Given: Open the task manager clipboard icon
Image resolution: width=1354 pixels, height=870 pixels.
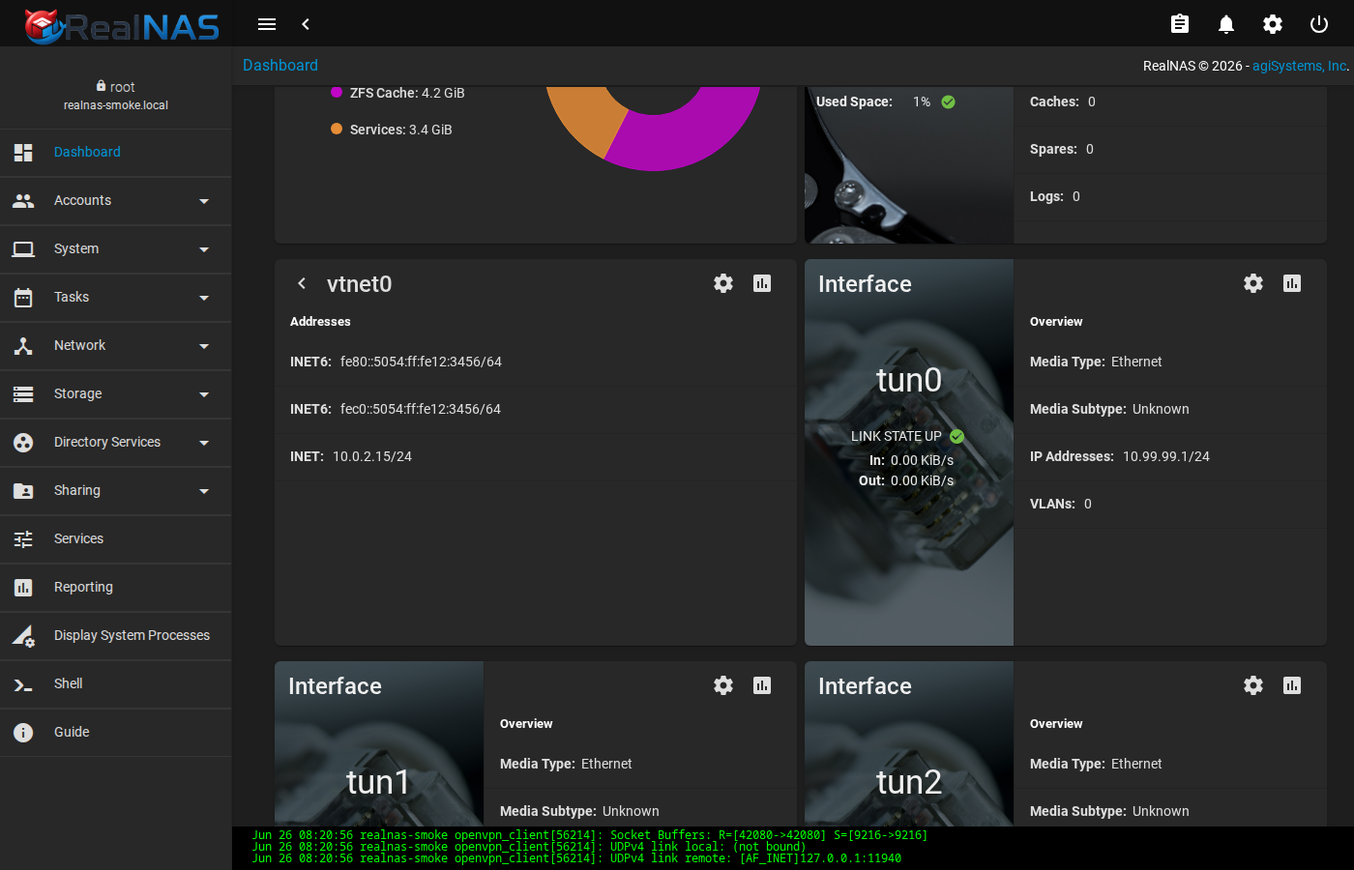Looking at the screenshot, I should pos(1180,24).
